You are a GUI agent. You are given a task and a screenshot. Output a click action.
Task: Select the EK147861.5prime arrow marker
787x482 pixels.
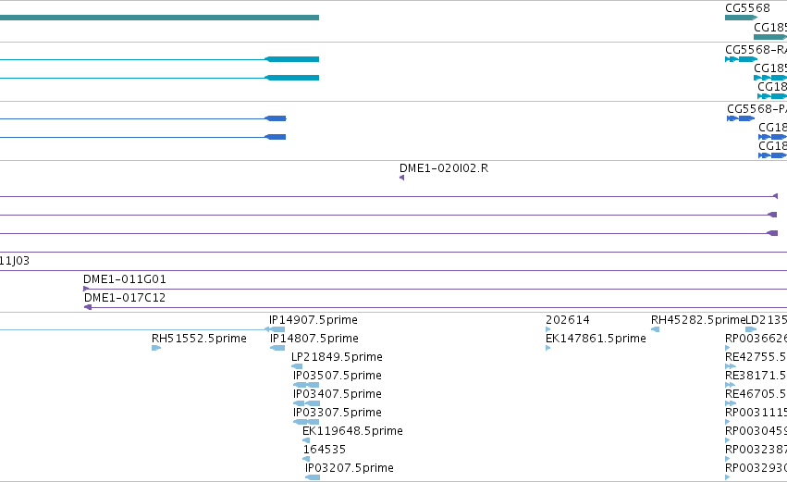(x=548, y=348)
